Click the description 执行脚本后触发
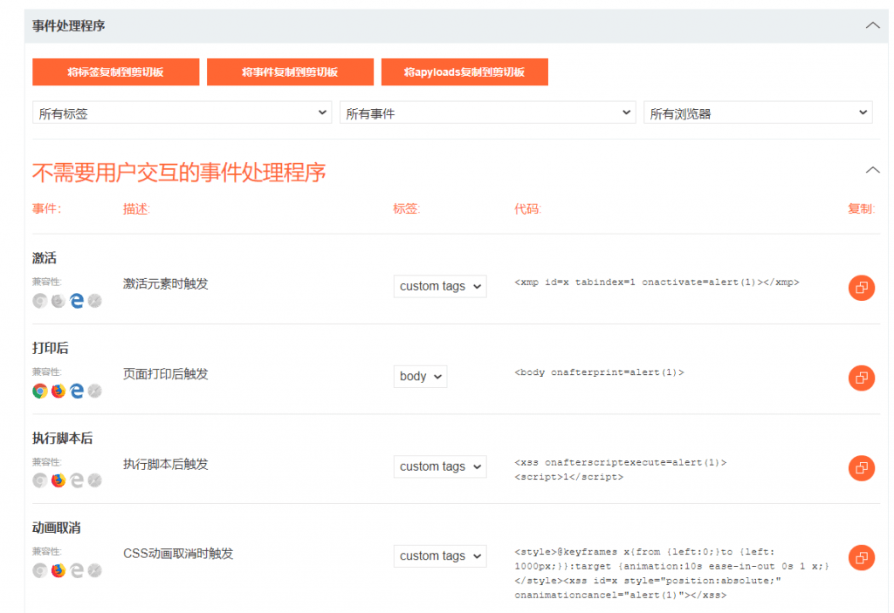894x613 pixels. [x=166, y=464]
